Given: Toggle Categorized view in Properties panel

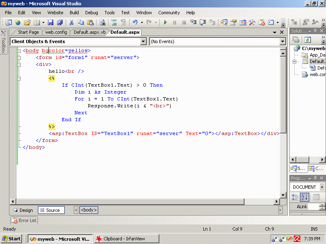Looking at the screenshot, I should (295, 197).
